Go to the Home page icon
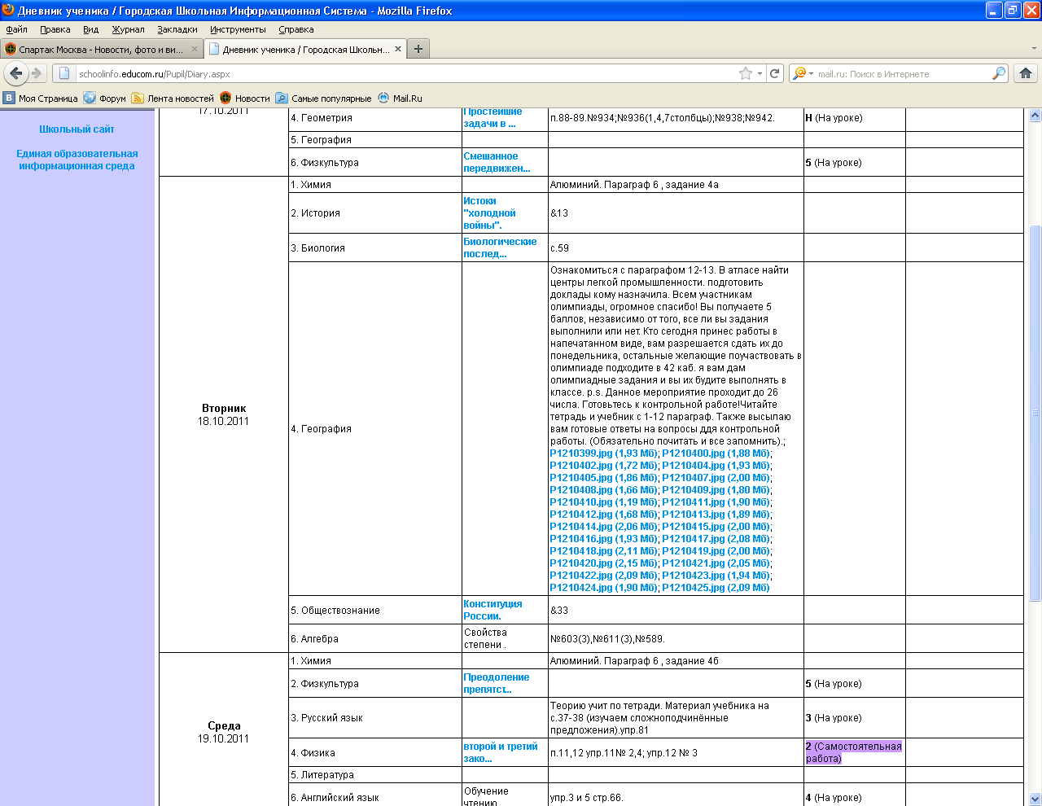The height and width of the screenshot is (806, 1042). pyautogui.click(x=1026, y=73)
